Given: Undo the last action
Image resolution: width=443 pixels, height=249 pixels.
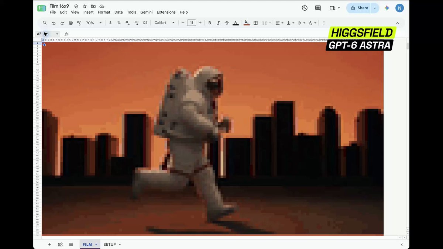Looking at the screenshot, I should pyautogui.click(x=54, y=23).
